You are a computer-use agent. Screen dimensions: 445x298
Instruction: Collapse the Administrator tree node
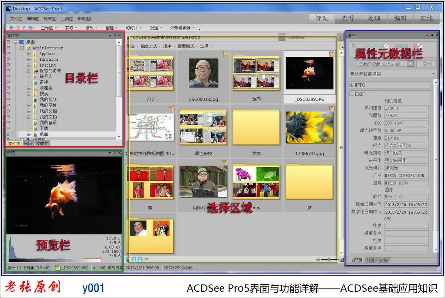22,48
